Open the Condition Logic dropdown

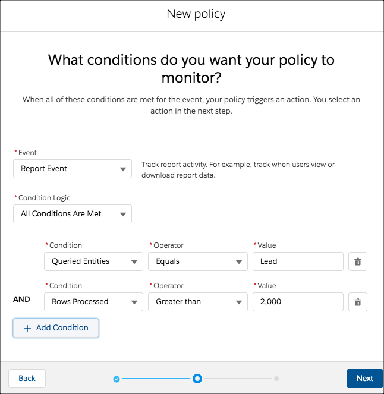73,214
